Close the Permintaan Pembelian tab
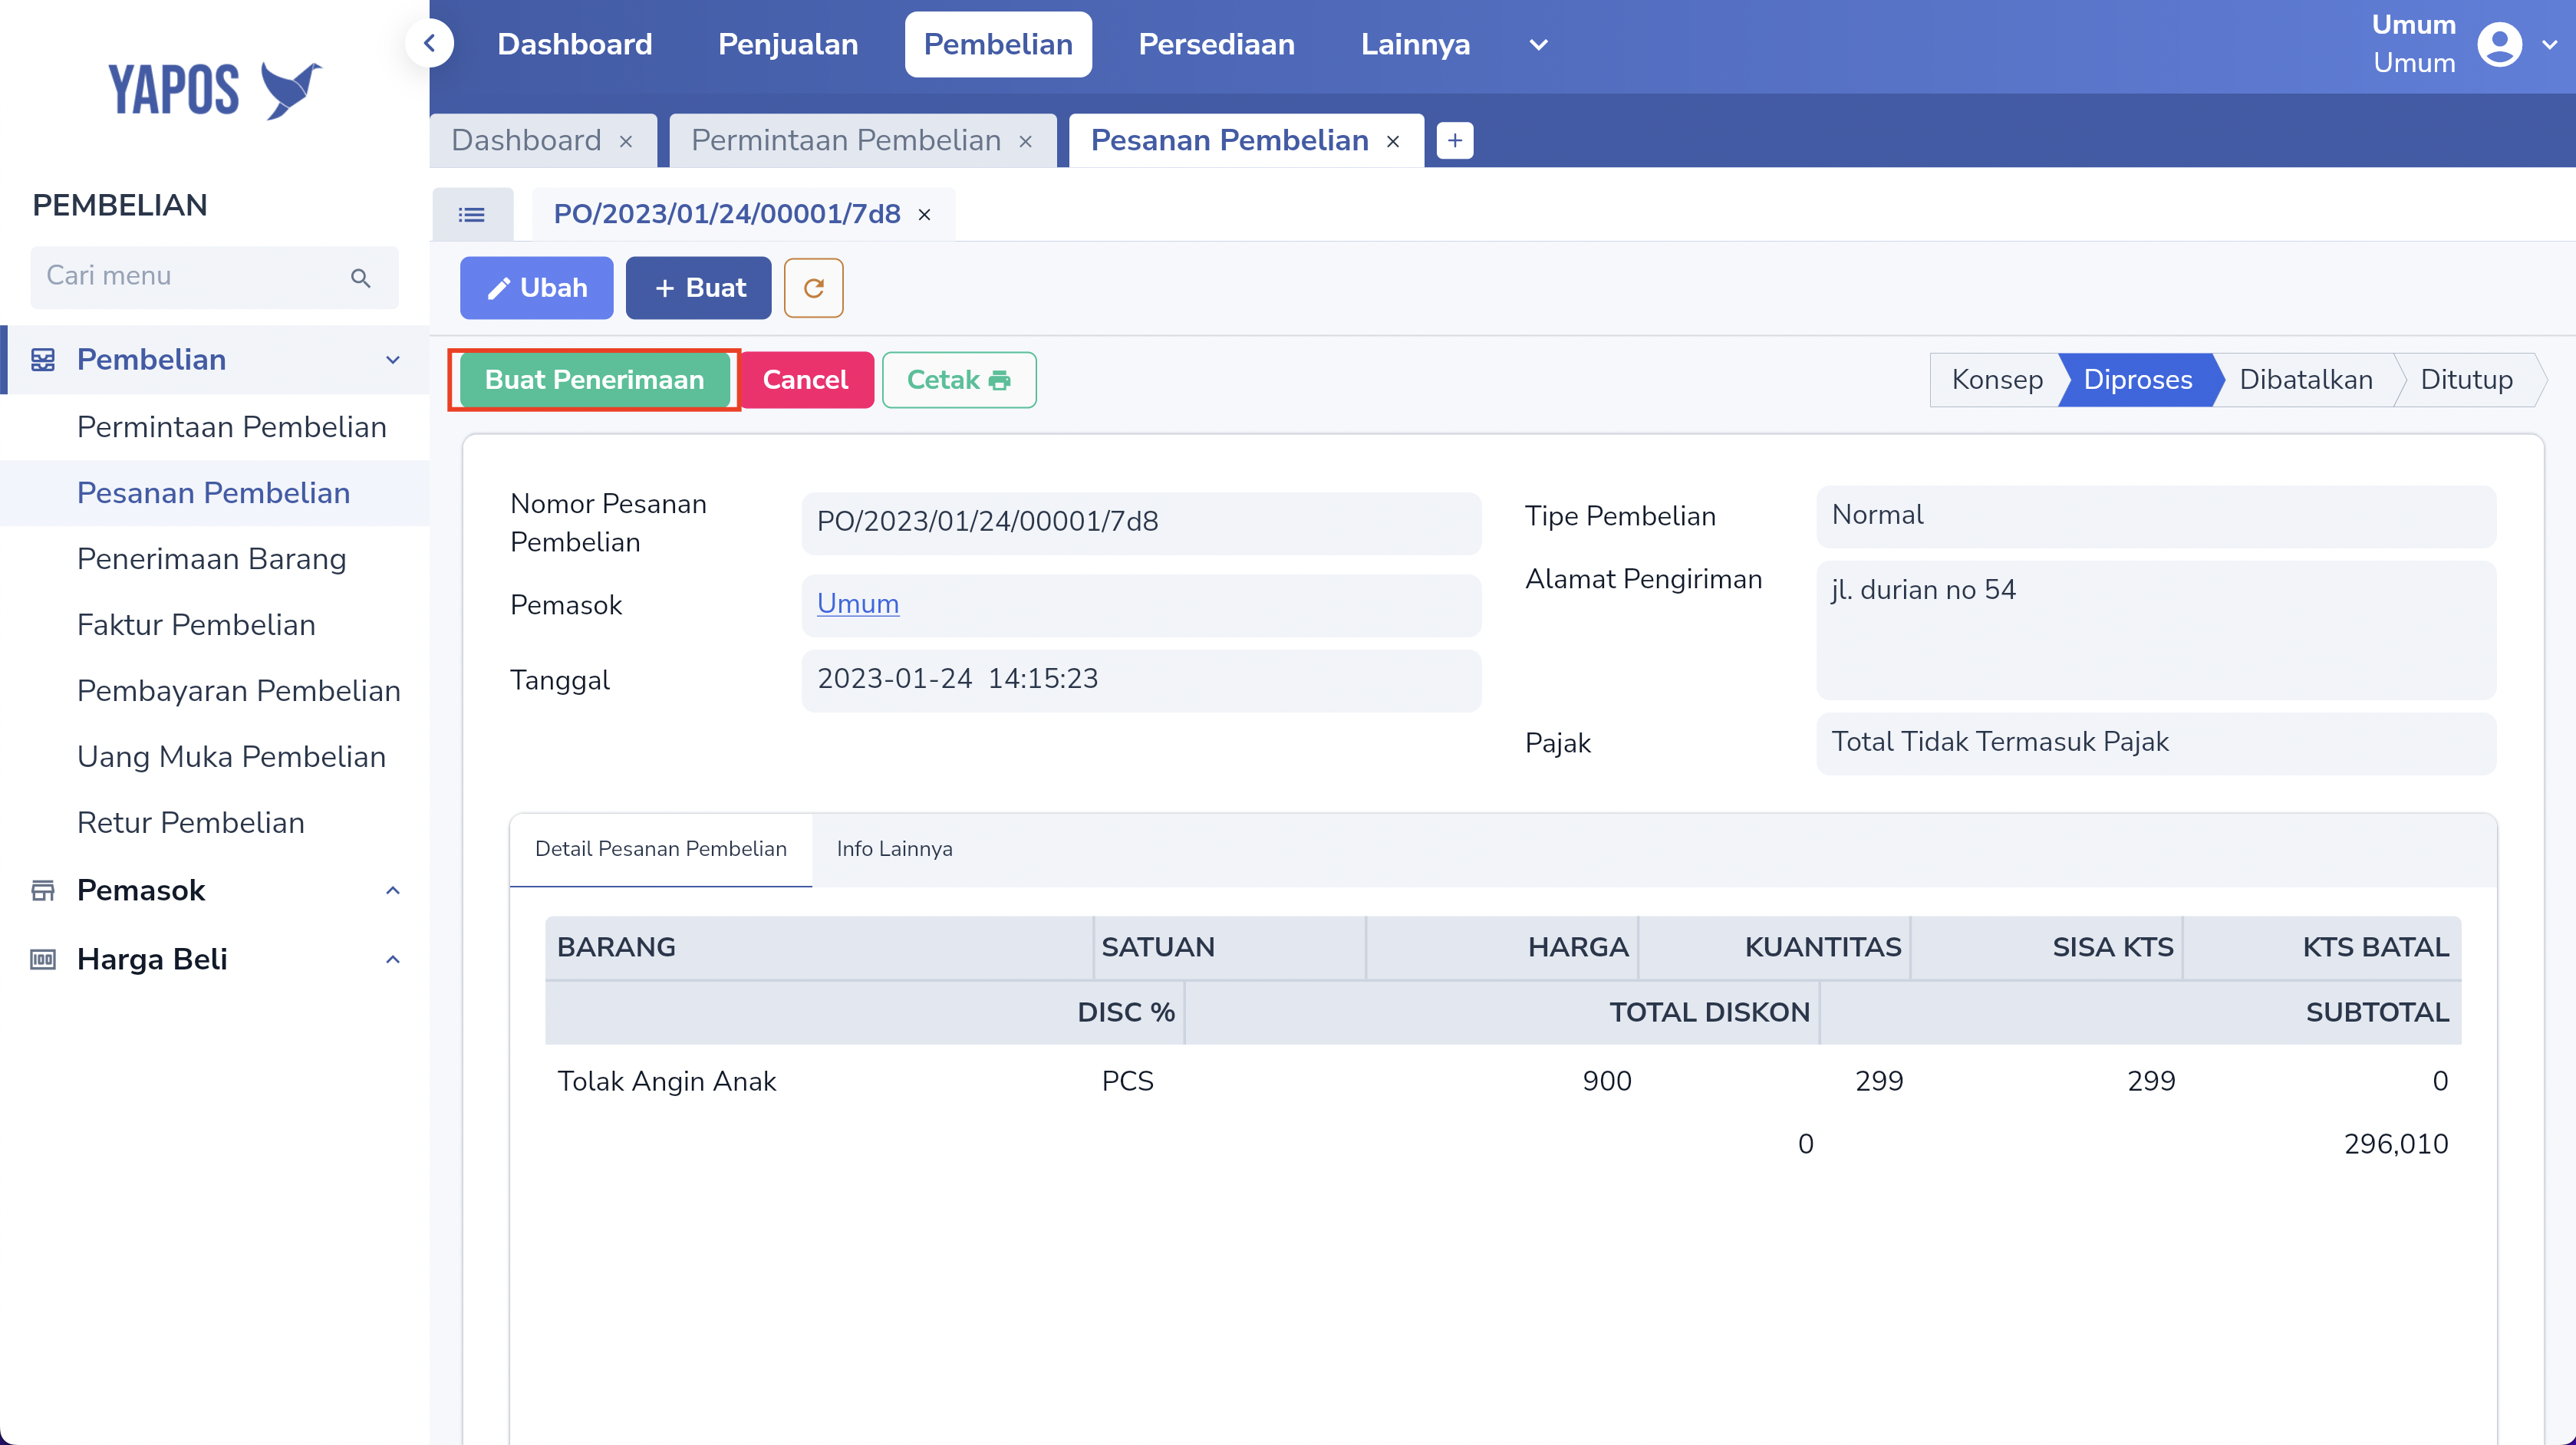This screenshot has width=2576, height=1445. (1025, 141)
